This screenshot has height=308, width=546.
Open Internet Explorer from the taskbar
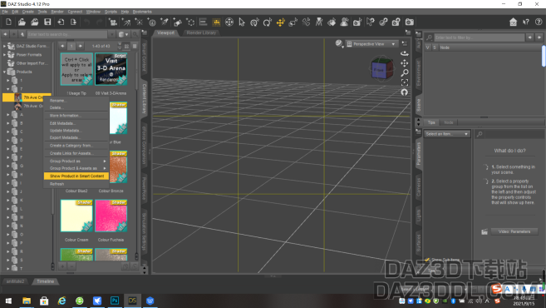coord(62,301)
